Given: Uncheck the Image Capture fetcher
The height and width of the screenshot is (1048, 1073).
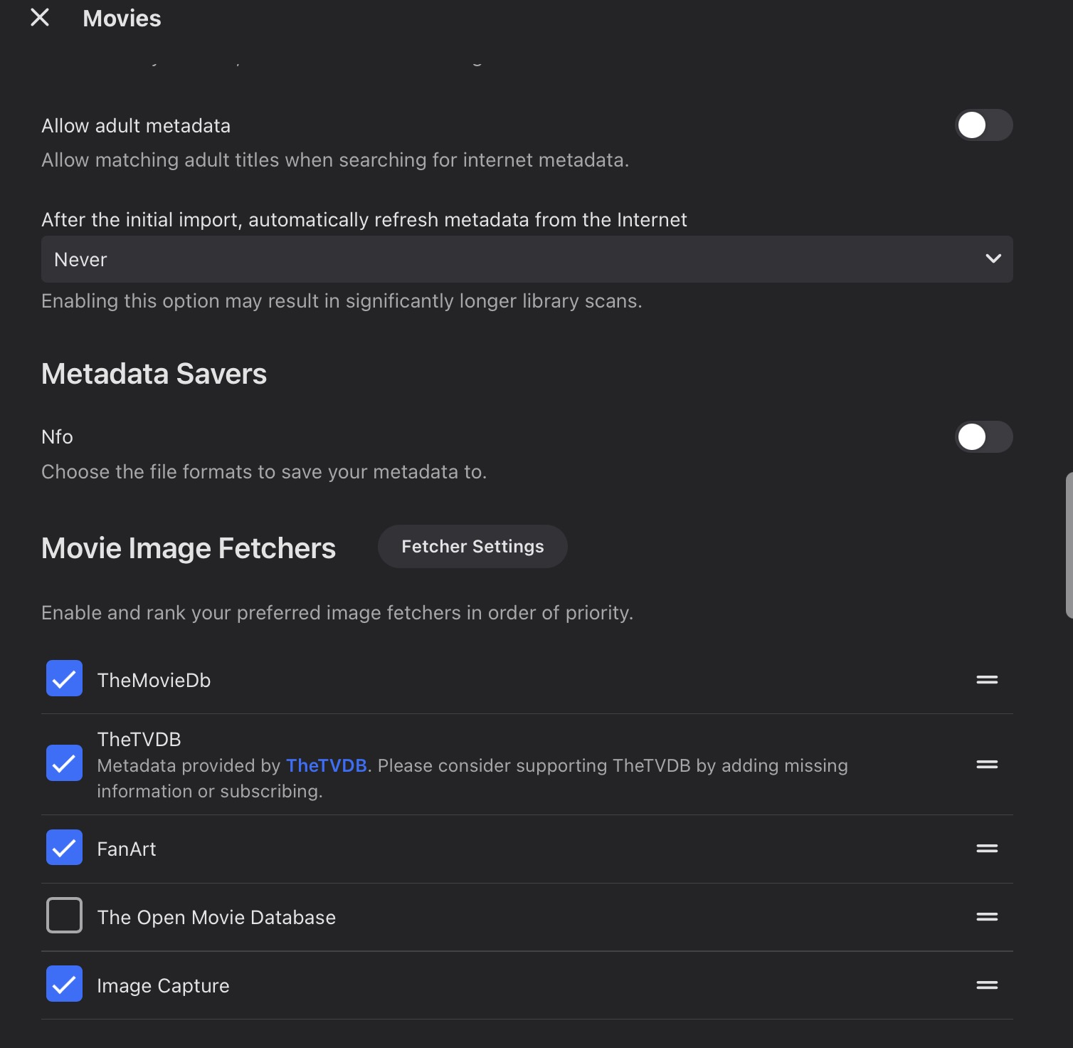Looking at the screenshot, I should click(x=64, y=984).
